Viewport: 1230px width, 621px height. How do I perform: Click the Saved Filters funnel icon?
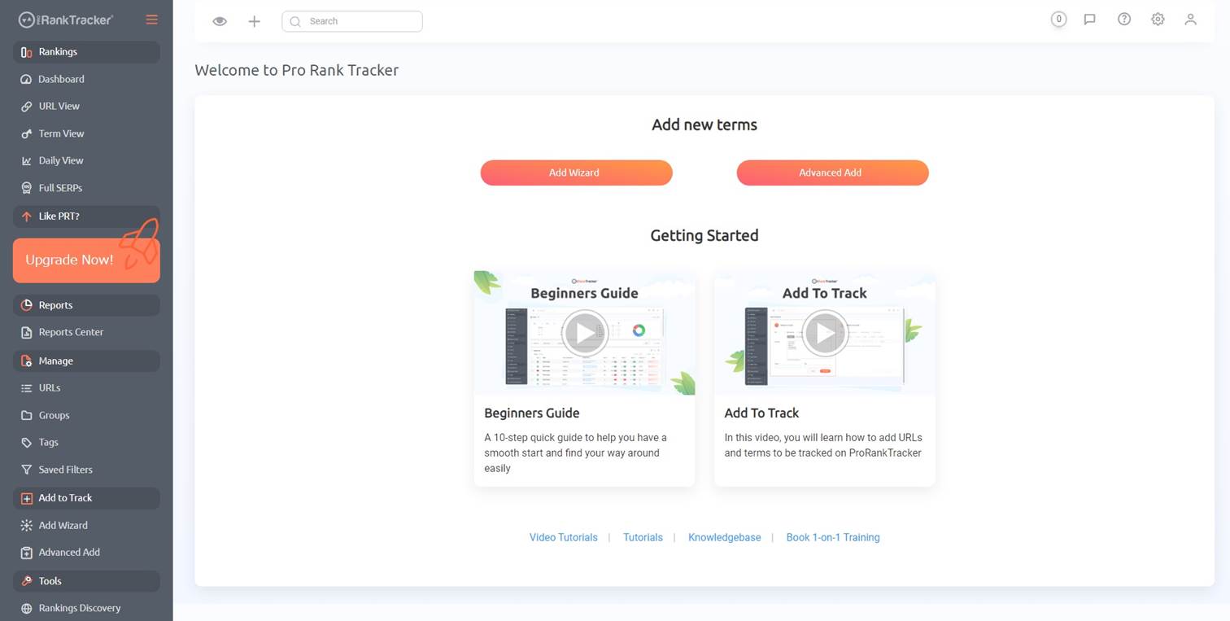27,470
